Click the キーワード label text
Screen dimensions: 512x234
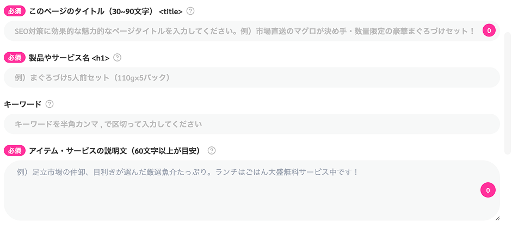click(x=22, y=104)
